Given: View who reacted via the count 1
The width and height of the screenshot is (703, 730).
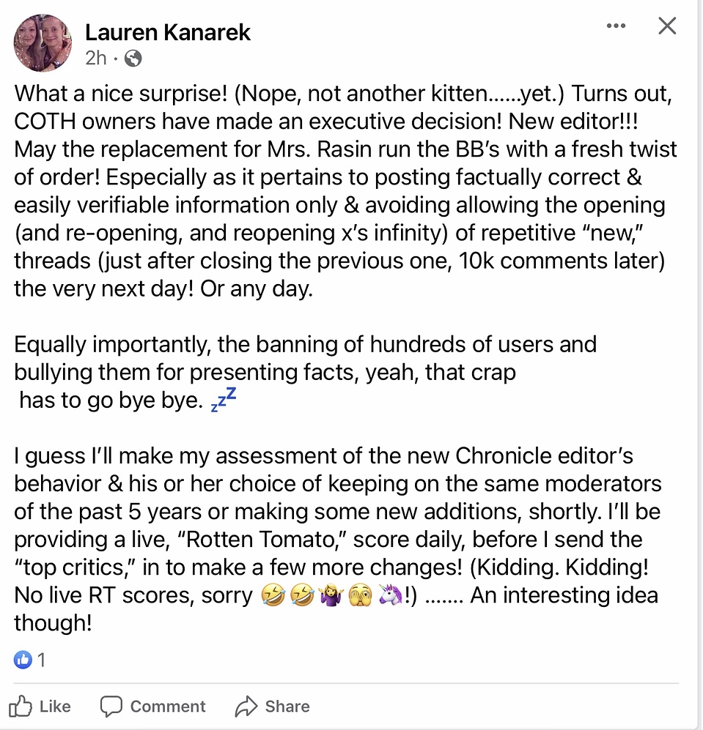Looking at the screenshot, I should (x=41, y=660).
